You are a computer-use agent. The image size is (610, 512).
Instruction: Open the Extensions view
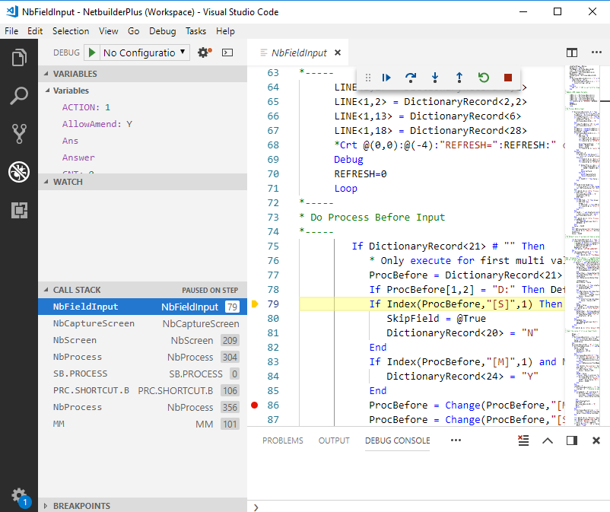19,210
